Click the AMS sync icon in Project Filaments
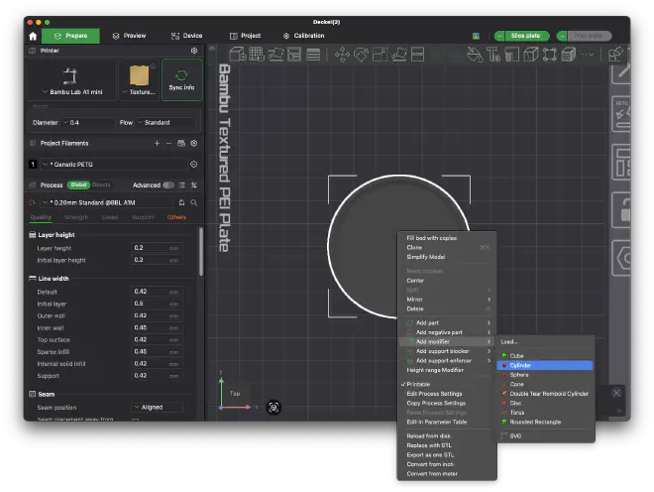 [x=181, y=143]
